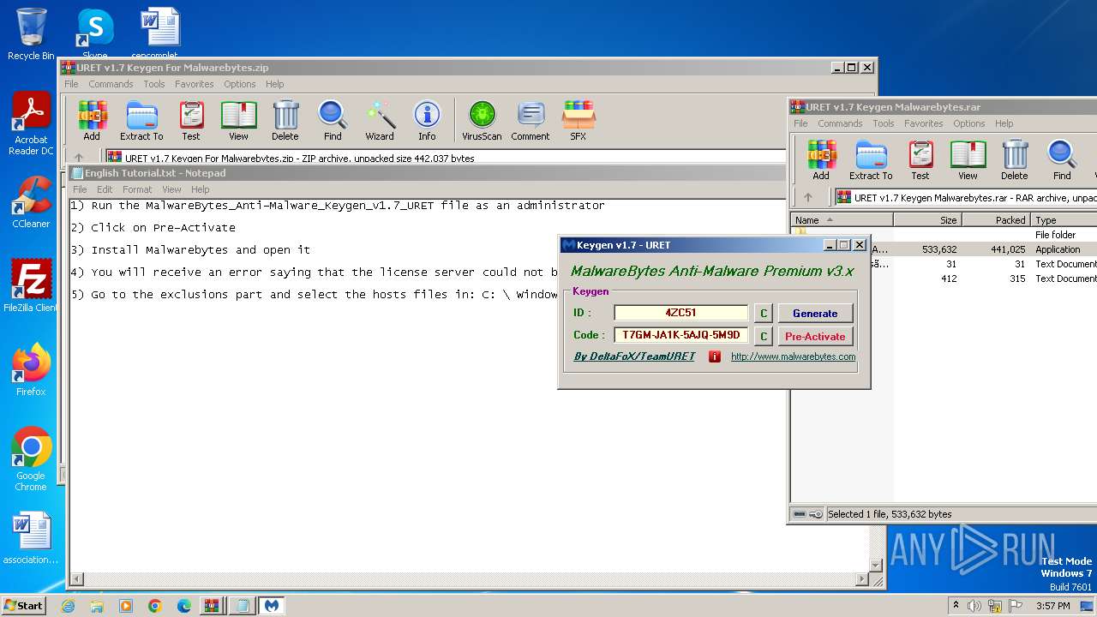Screen dimensions: 1097x617
Task: Click Add icon in the zip WinRAR window
Action: [x=92, y=121]
